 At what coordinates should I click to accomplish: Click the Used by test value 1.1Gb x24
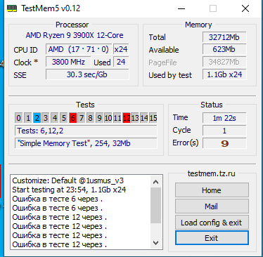[x=224, y=74]
